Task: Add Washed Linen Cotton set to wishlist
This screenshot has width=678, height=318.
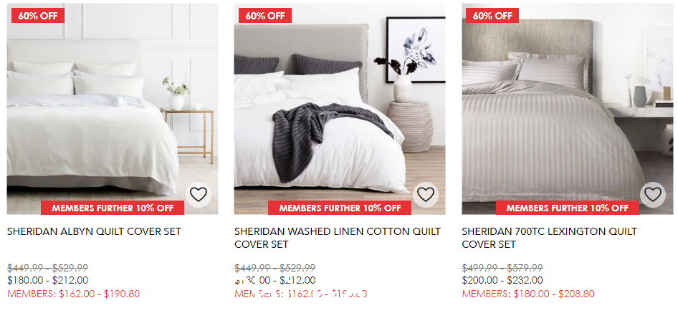Action: pyautogui.click(x=426, y=195)
